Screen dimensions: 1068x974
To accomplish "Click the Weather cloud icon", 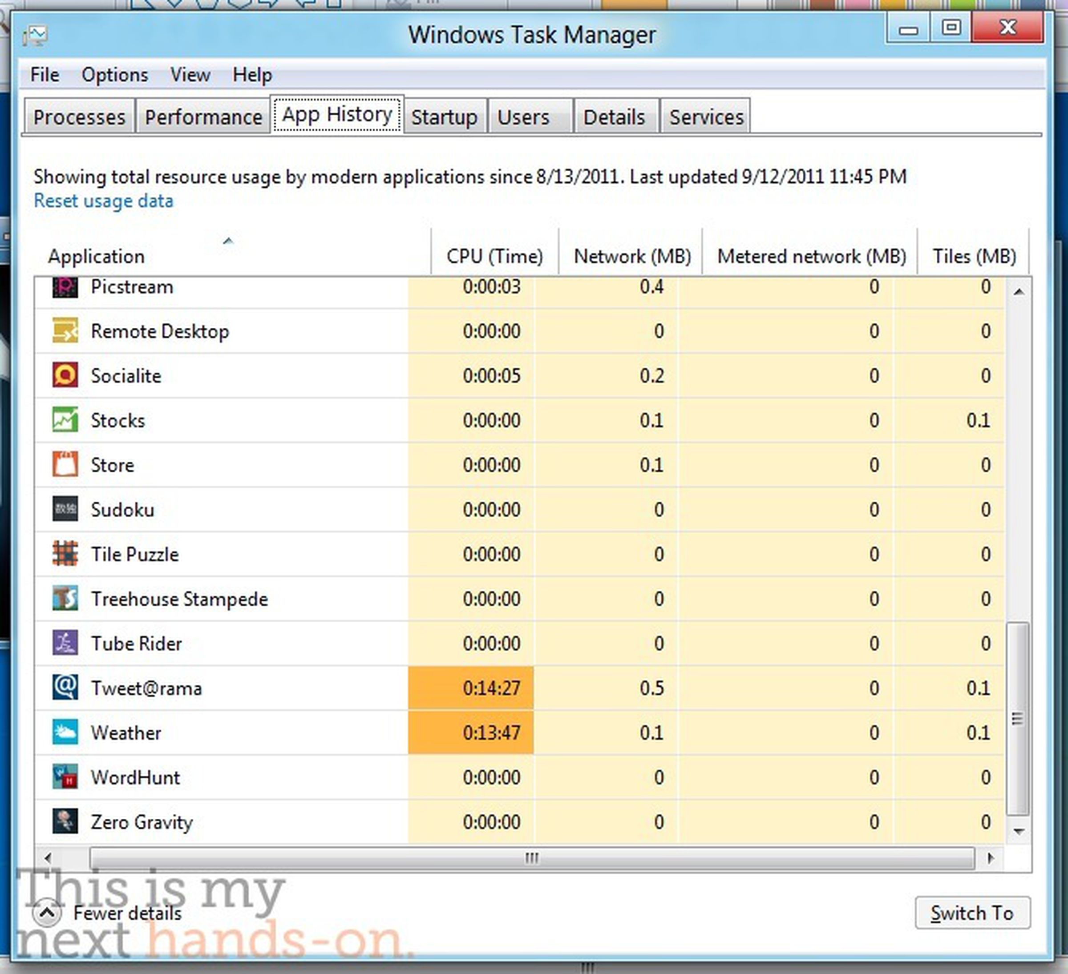I will (65, 732).
